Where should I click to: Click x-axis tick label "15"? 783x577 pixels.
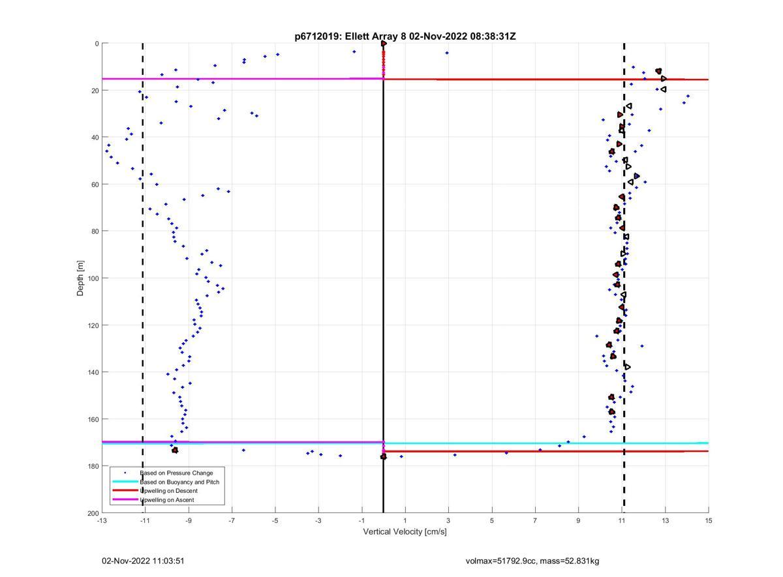(x=709, y=520)
